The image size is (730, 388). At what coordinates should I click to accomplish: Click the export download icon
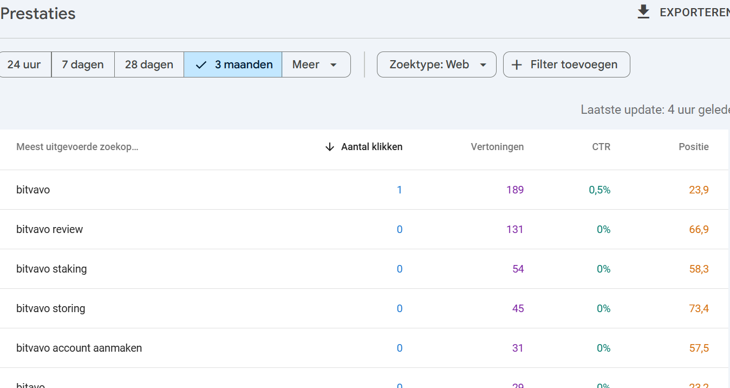643,12
